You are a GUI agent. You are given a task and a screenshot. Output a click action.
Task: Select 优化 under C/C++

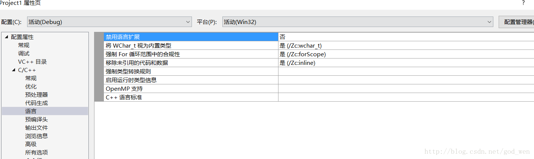pos(31,87)
